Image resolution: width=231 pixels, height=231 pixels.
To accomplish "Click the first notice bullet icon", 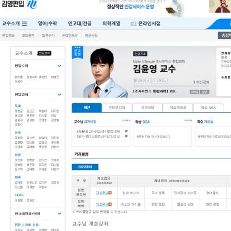I will [x=127, y=131].
